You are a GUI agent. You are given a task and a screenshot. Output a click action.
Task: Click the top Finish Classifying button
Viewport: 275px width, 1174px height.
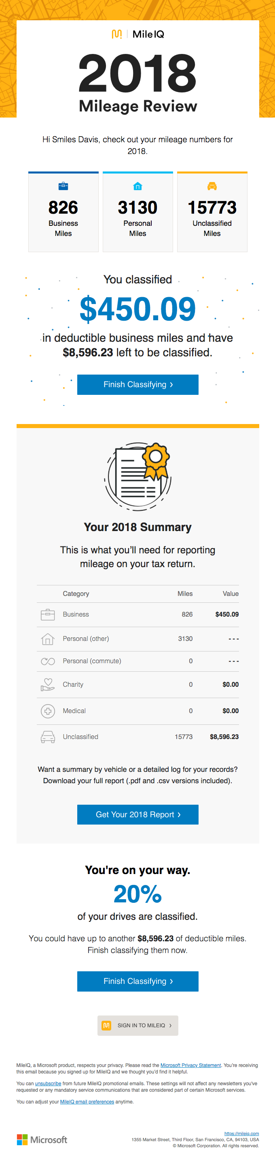138,385
